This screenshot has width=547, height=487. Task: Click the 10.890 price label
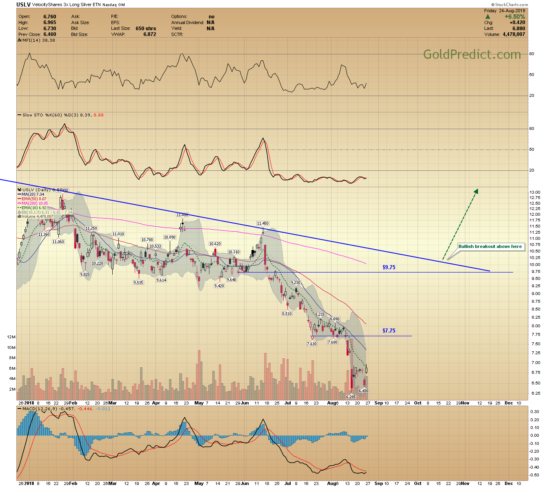(169, 237)
